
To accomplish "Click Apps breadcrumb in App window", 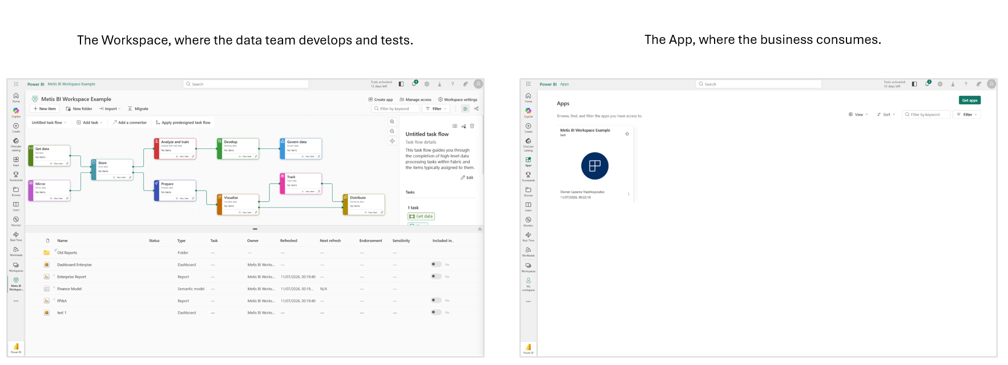I will tap(565, 84).
